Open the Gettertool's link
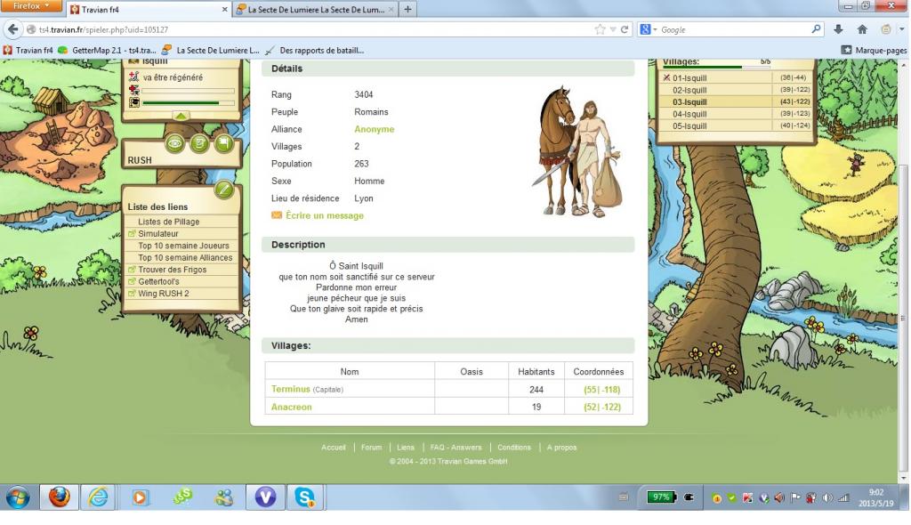The image size is (911, 525). coord(158,281)
